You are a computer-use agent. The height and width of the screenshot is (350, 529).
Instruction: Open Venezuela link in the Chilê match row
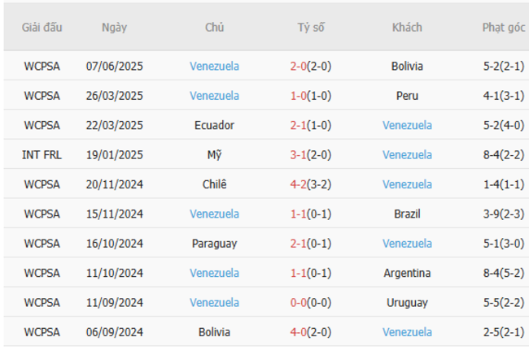tap(407, 184)
